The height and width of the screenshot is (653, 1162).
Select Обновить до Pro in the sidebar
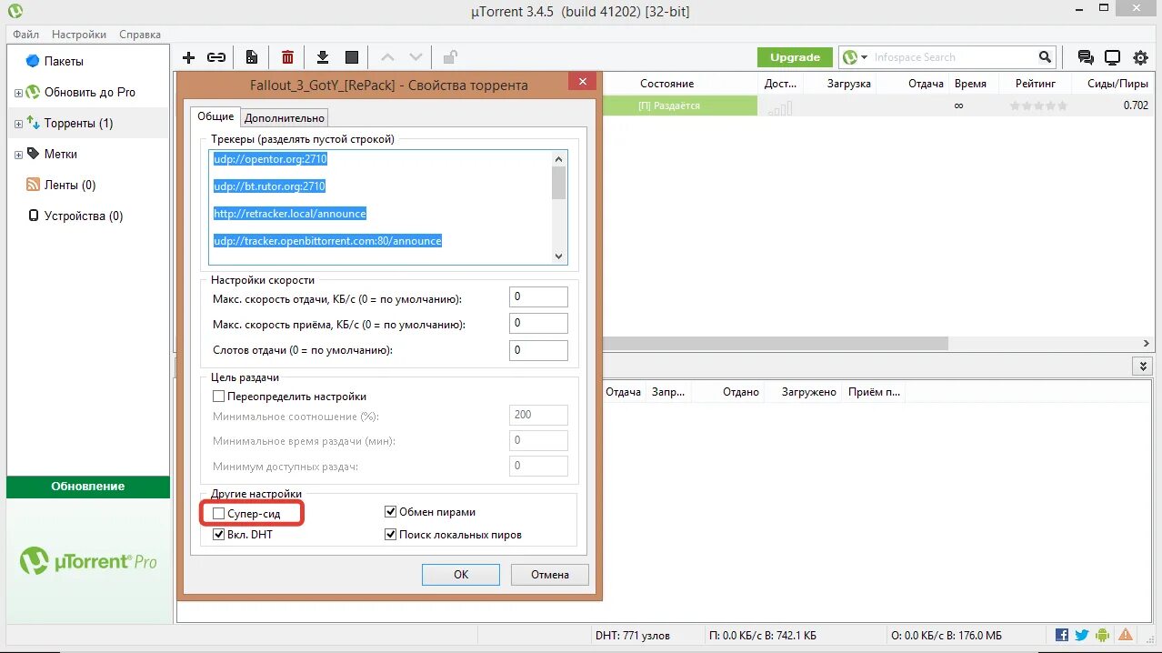[90, 92]
